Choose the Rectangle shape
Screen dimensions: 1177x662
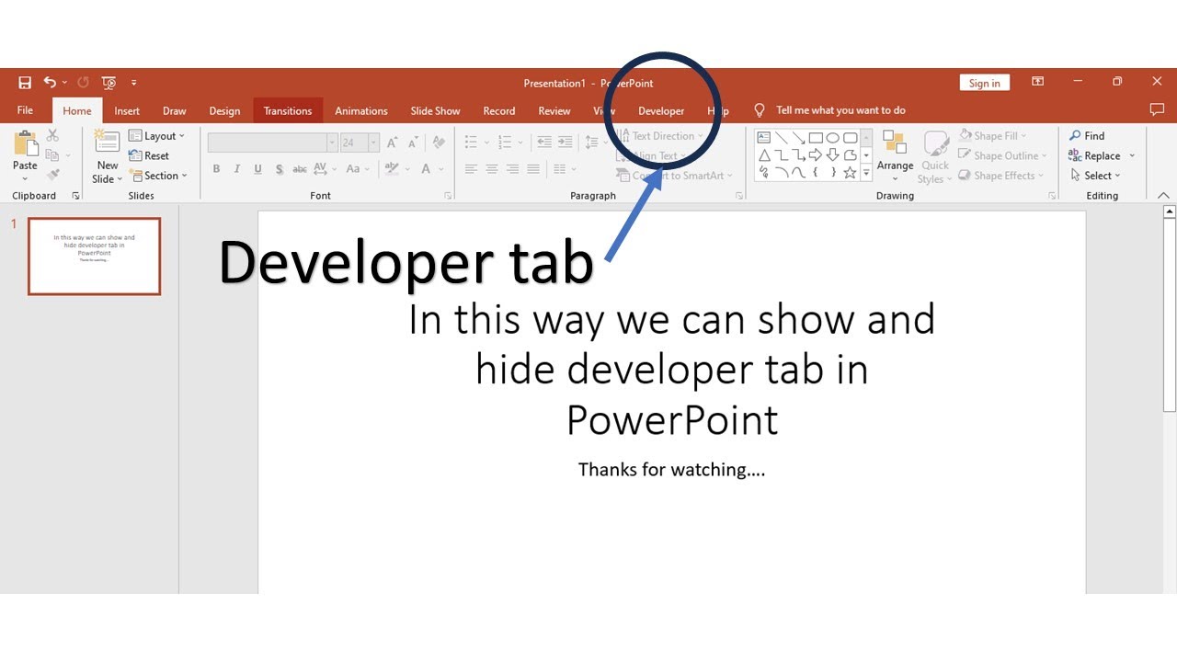[816, 138]
